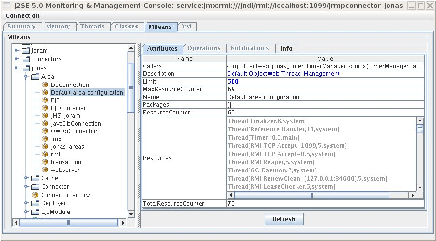Click the transaction MBean icon
The width and height of the screenshot is (436, 241).
coord(45,162)
